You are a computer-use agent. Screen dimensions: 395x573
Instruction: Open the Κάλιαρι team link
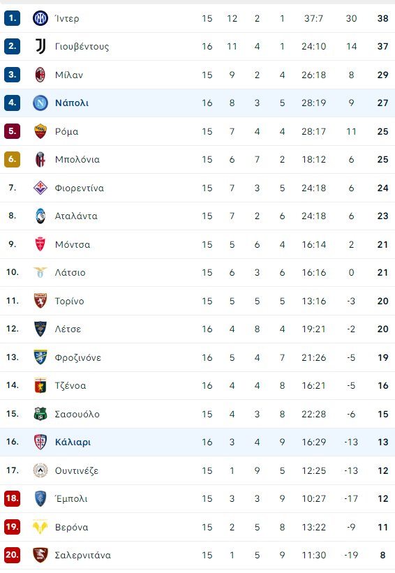73,442
